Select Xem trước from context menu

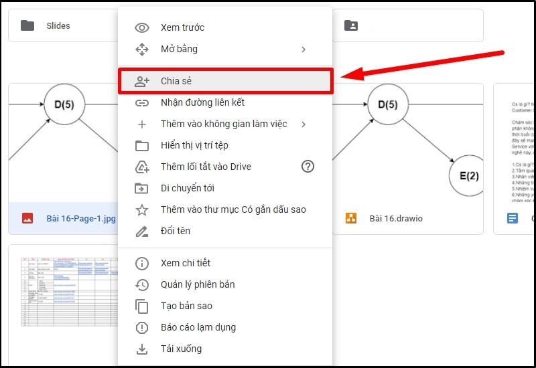tap(225, 27)
